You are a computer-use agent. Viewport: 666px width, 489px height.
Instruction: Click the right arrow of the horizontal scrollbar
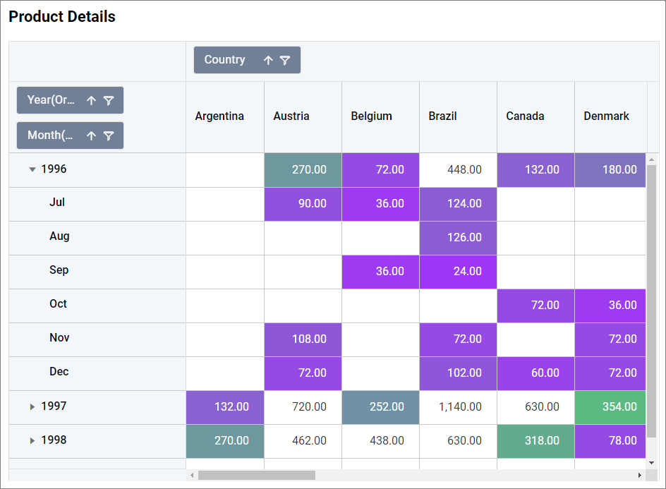tap(638, 475)
